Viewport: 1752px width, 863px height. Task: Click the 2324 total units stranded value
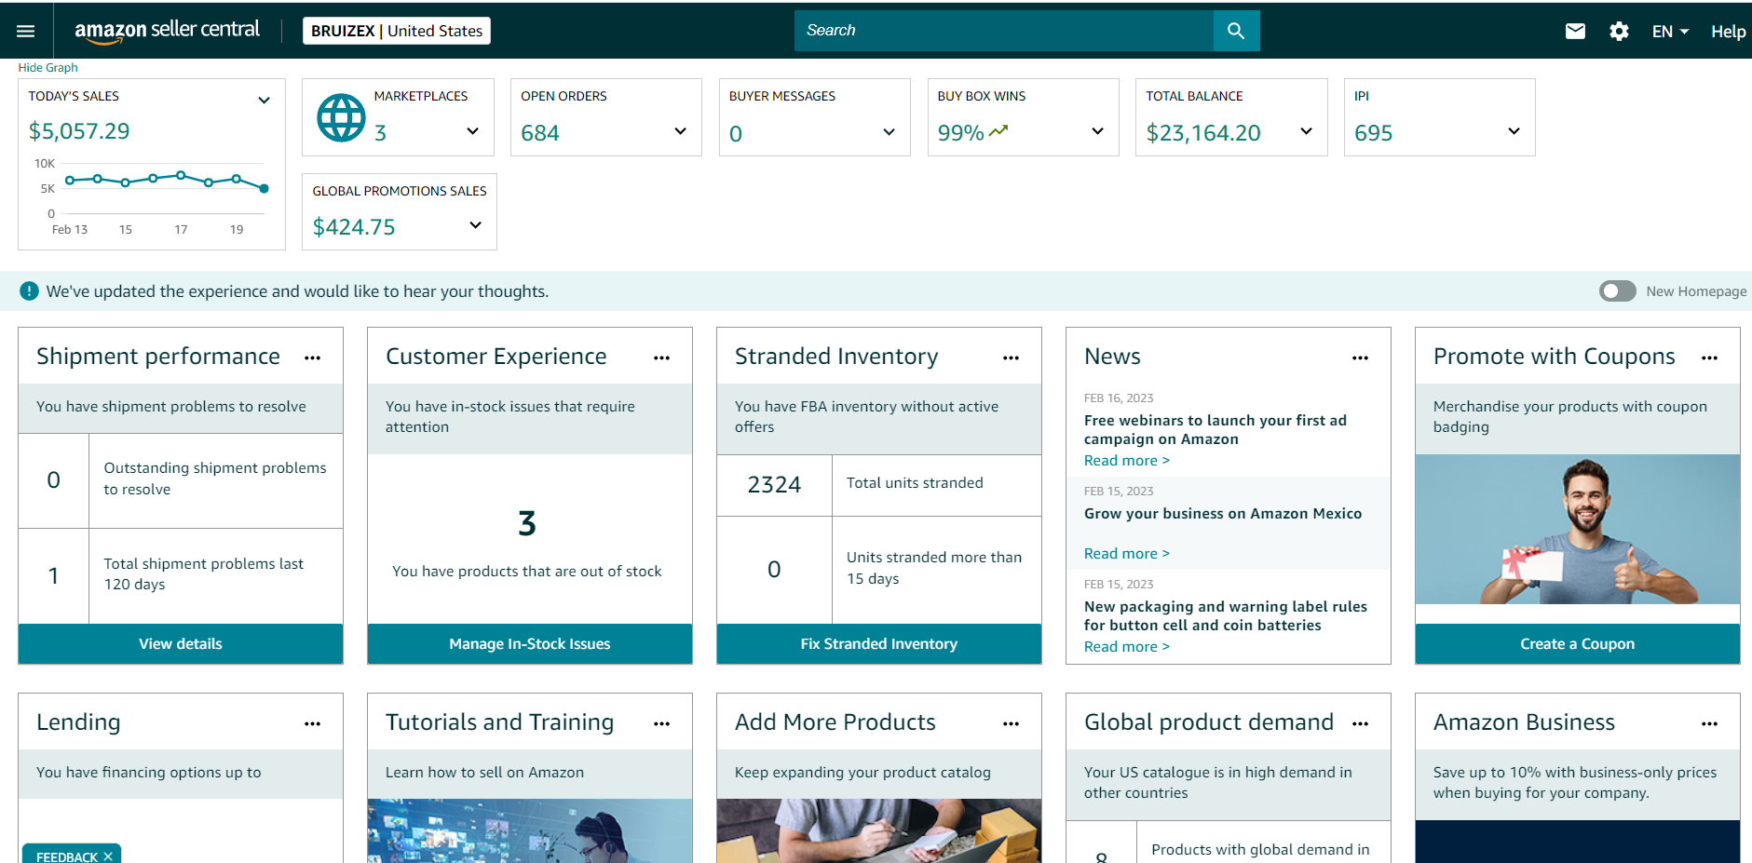tap(774, 485)
